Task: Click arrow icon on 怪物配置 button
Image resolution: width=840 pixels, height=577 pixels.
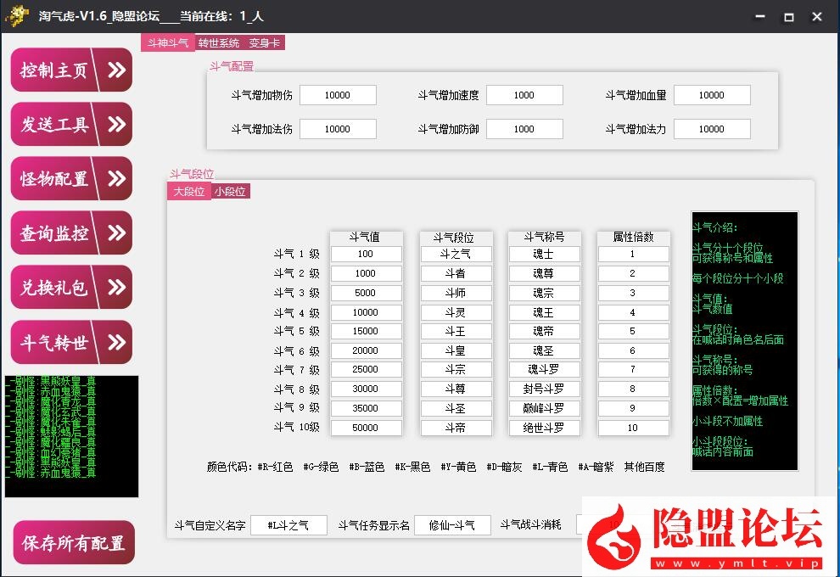Action: 116,178
